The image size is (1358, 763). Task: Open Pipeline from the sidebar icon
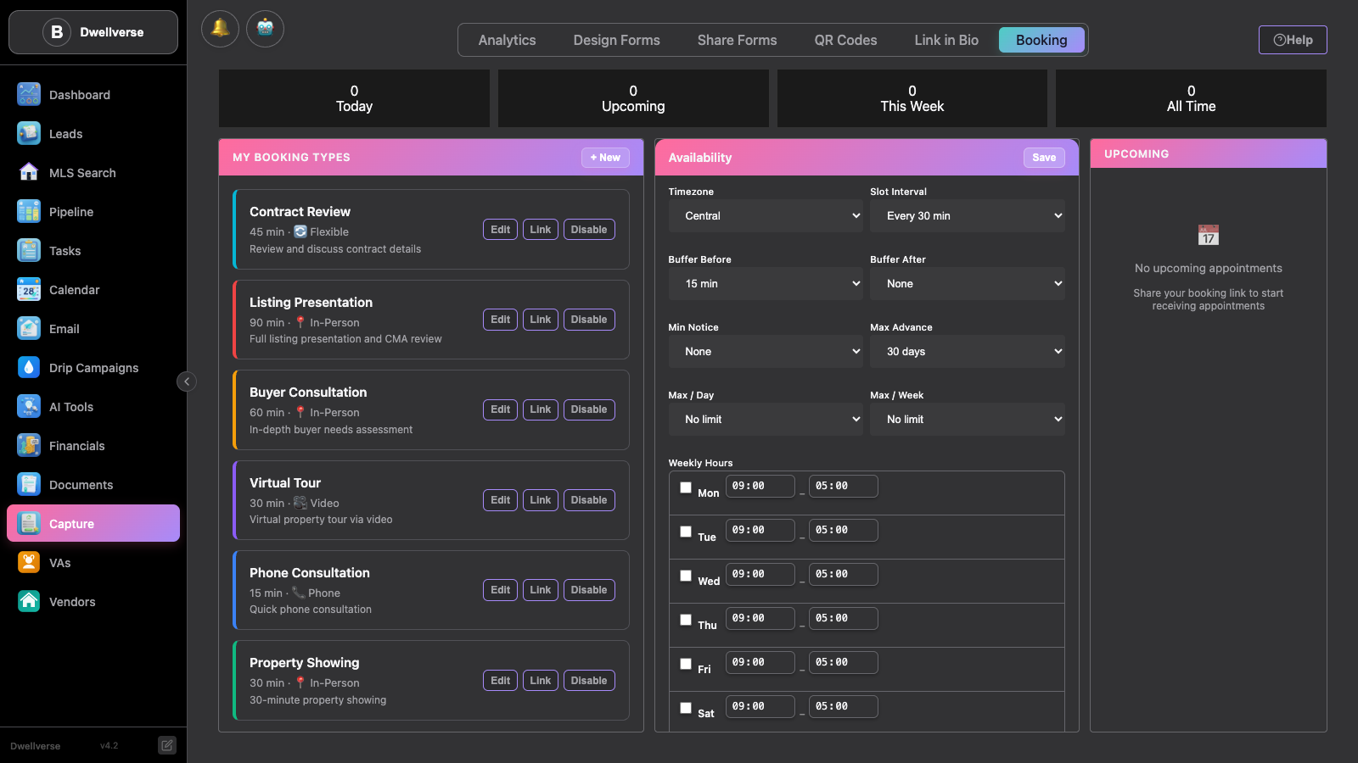[29, 212]
